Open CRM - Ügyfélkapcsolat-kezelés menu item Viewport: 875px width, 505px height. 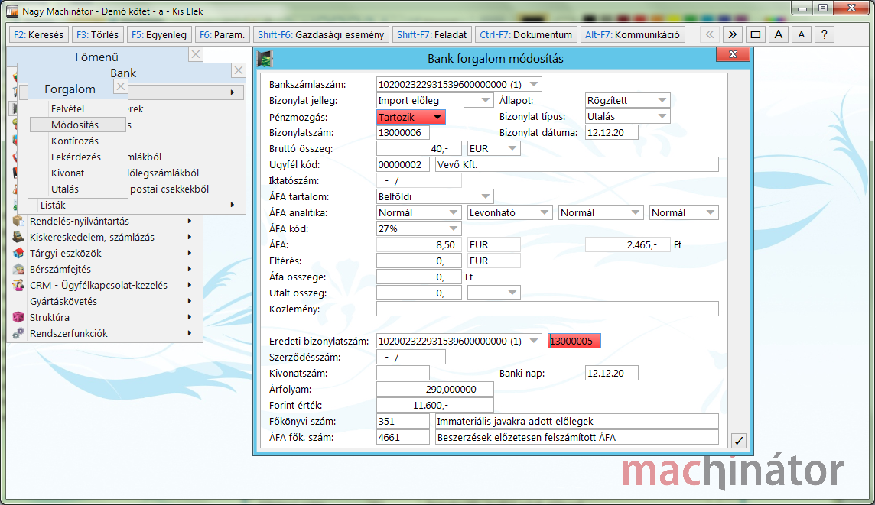(x=104, y=286)
